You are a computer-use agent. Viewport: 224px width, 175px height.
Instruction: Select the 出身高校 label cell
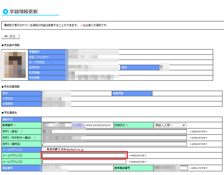21,104
